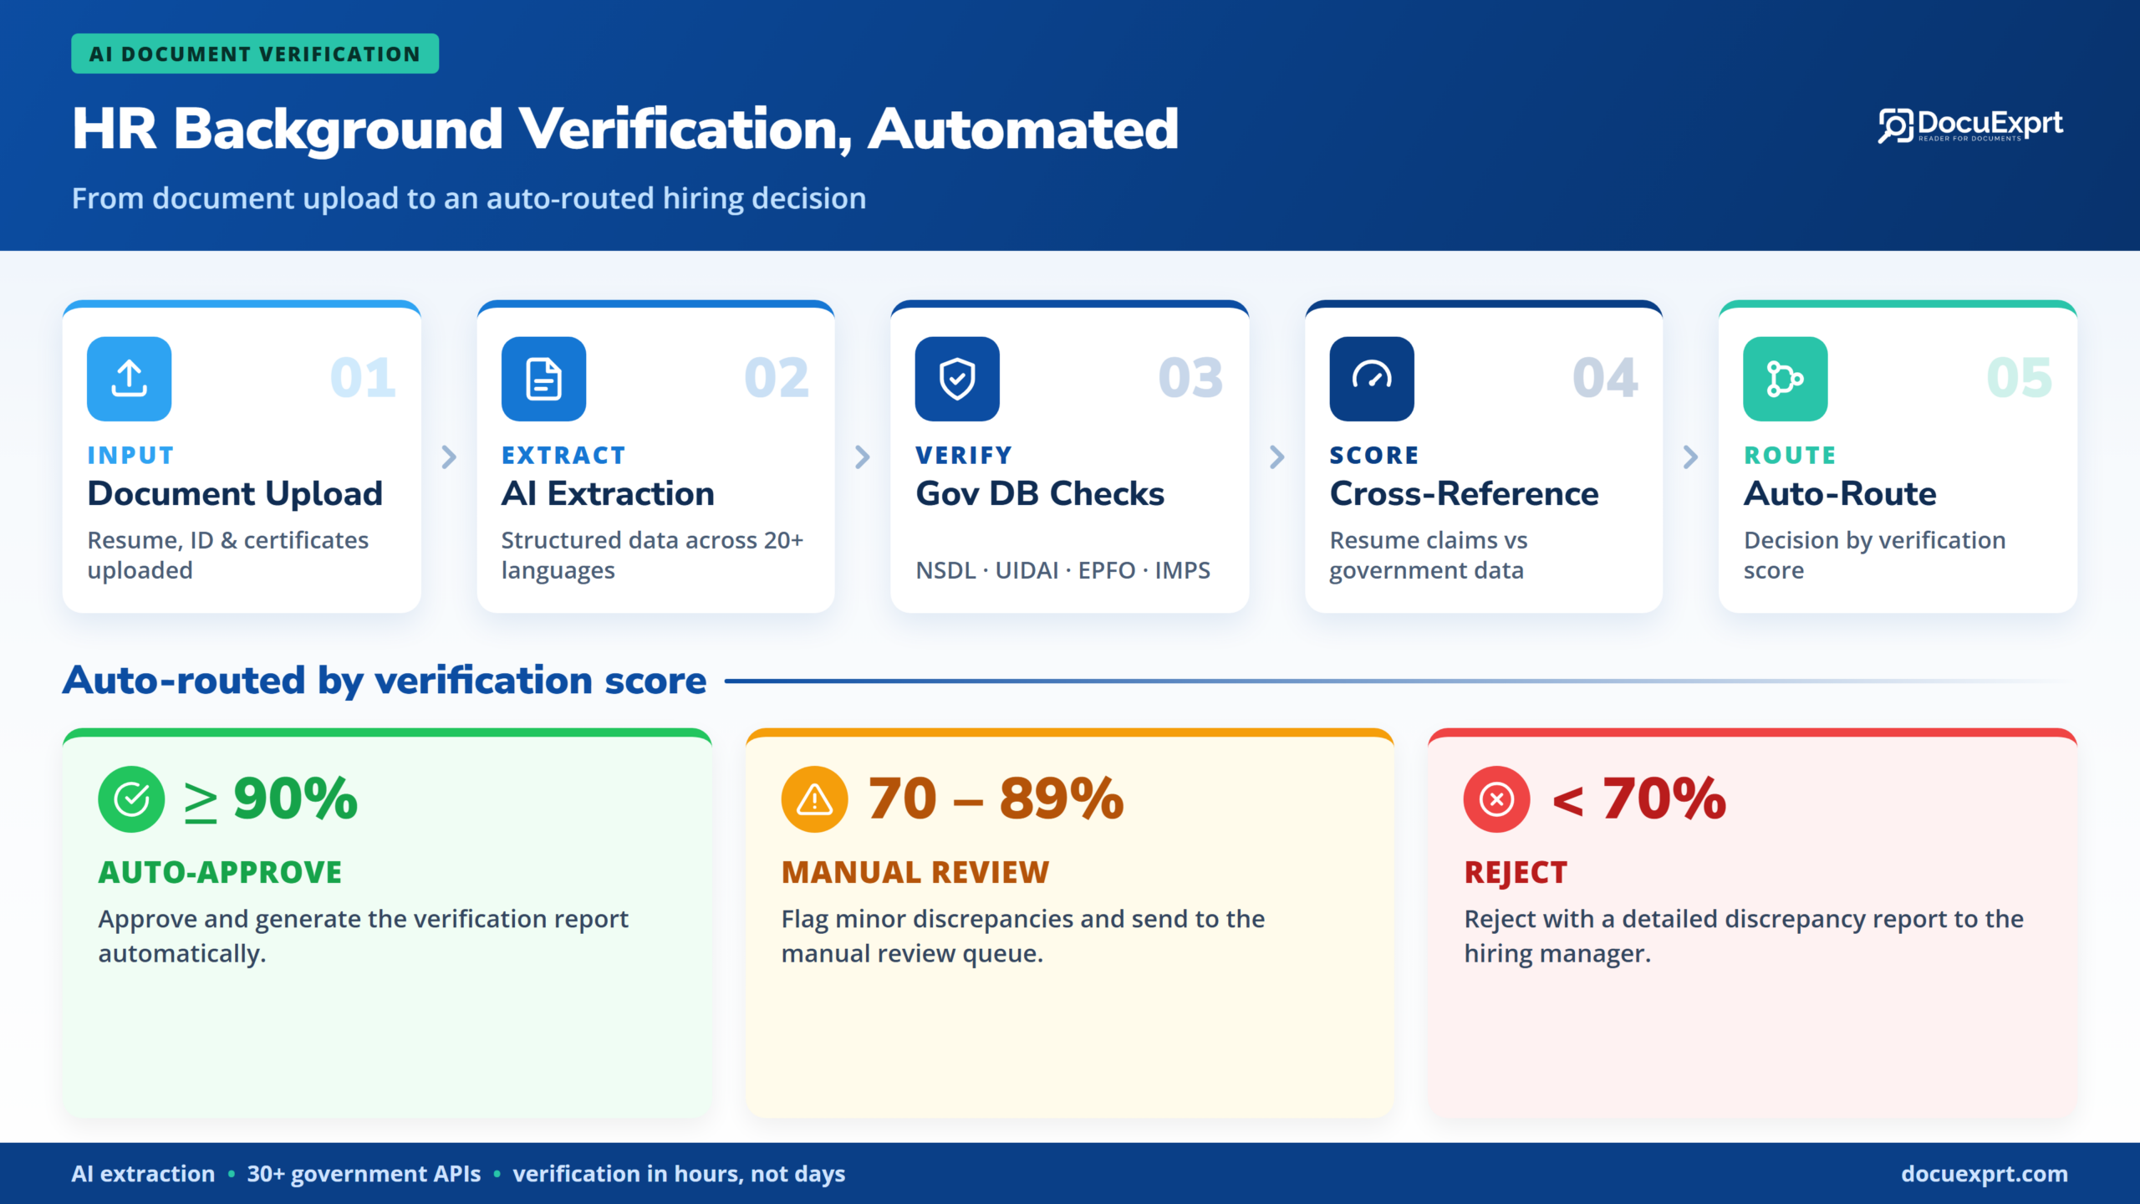Viewport: 2140px width, 1204px height.
Task: Click text Resume, ID & certificates uploaded
Action: point(228,555)
